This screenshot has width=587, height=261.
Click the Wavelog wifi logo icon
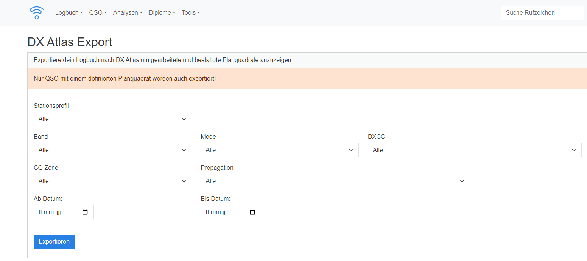[37, 13]
